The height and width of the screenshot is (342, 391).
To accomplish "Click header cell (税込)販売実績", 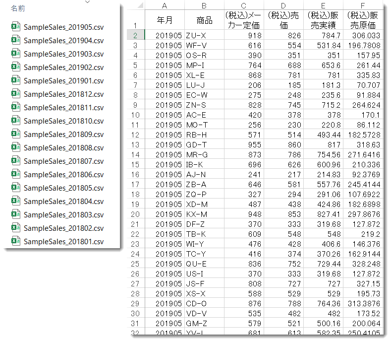I will [x=323, y=20].
